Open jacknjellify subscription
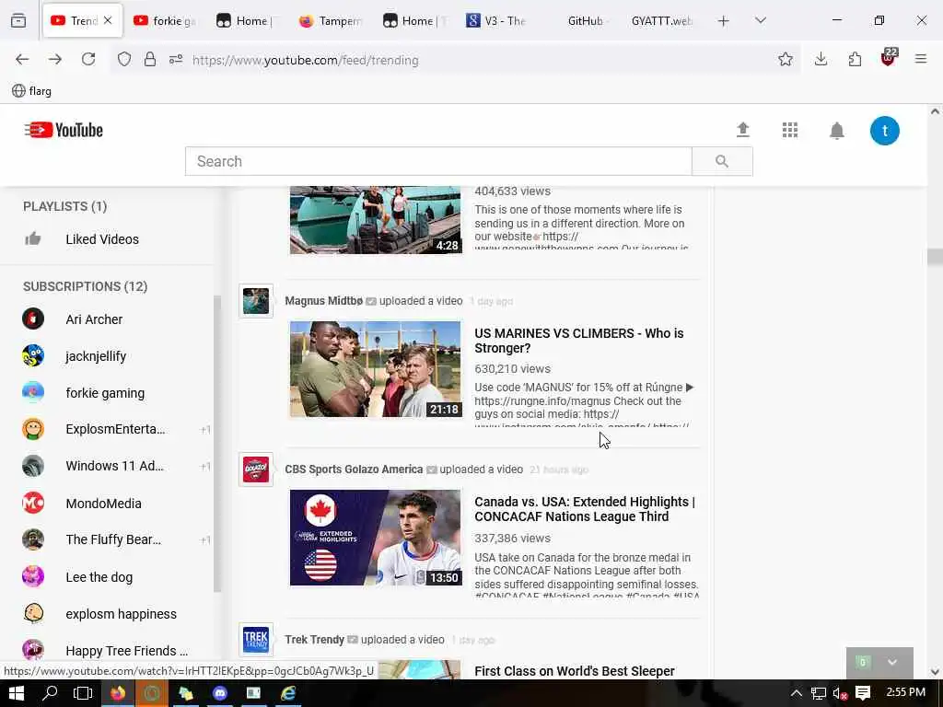Image resolution: width=943 pixels, height=707 pixels. (96, 356)
